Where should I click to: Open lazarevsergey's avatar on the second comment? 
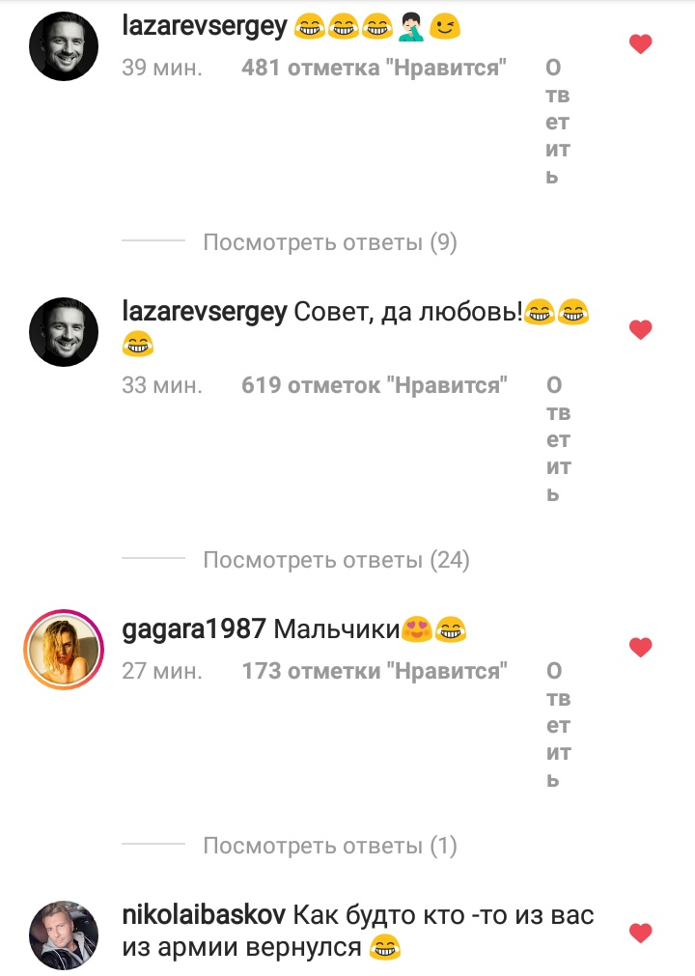(x=64, y=332)
